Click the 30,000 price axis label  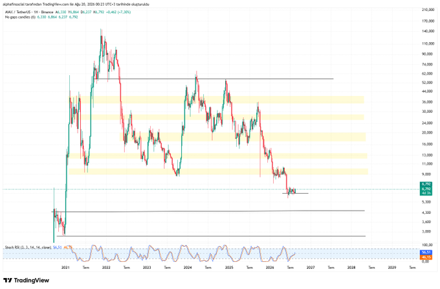(427, 111)
